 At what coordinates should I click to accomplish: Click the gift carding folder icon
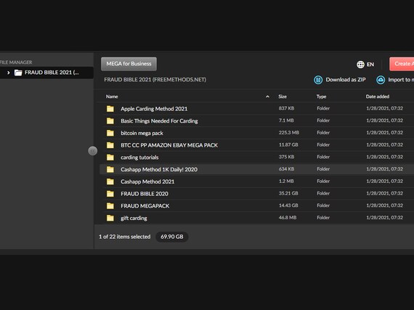coord(110,218)
